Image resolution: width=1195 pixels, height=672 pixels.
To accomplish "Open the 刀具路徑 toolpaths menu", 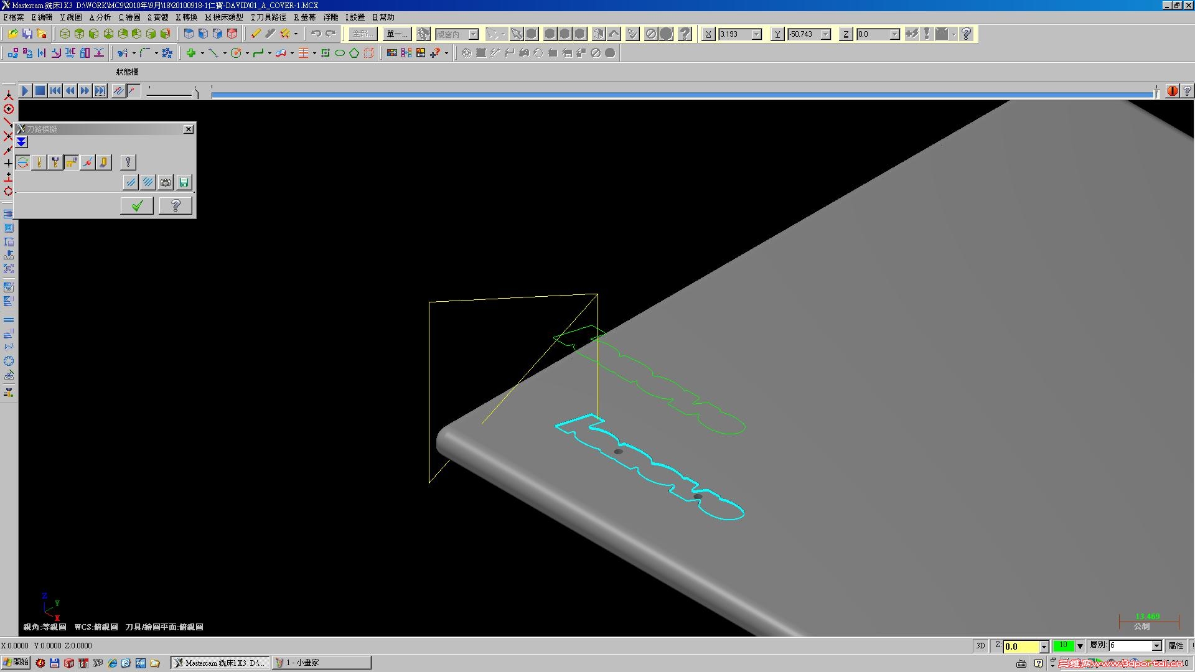I will point(268,17).
